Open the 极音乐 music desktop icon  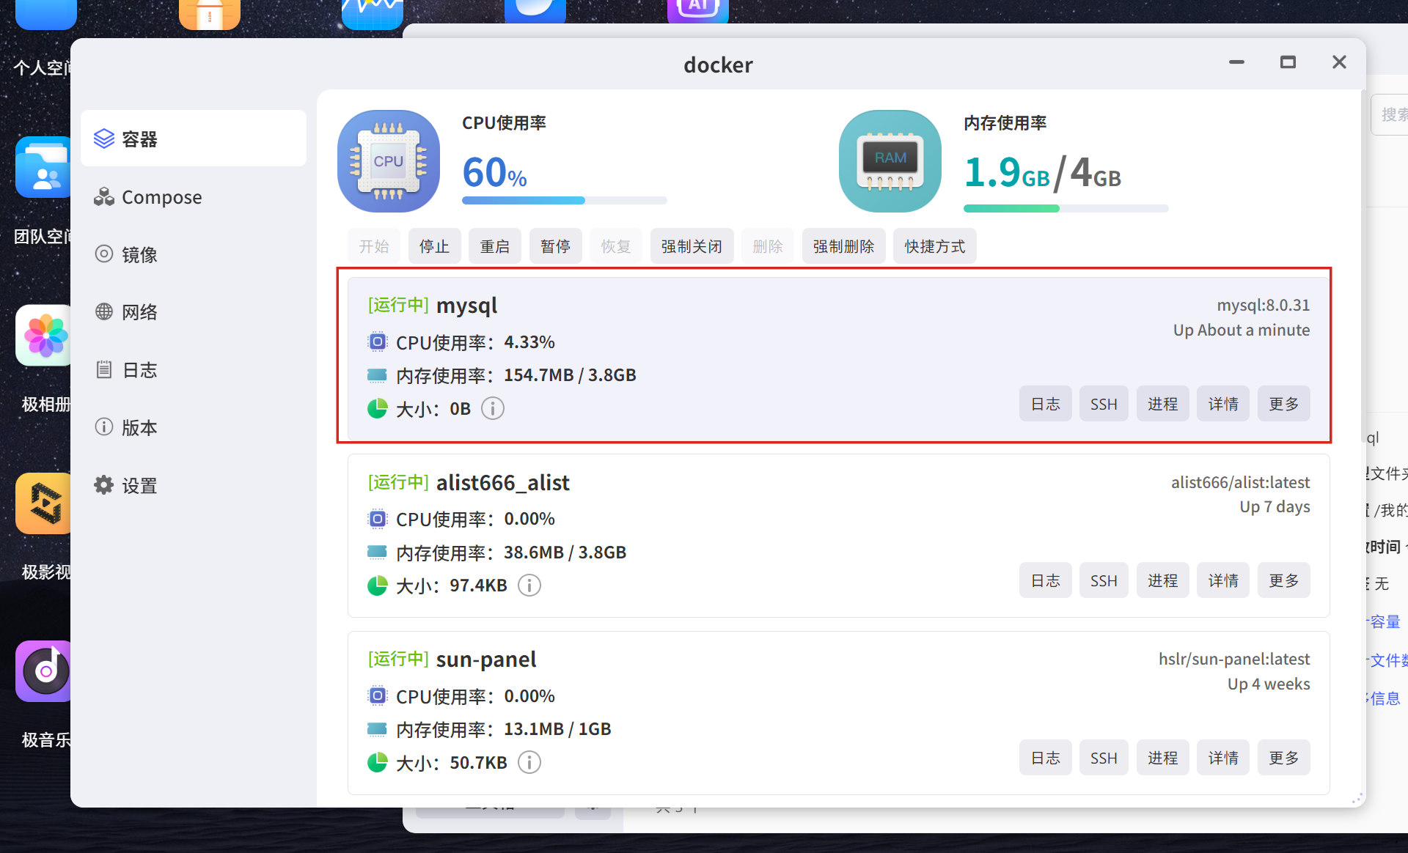[x=44, y=671]
